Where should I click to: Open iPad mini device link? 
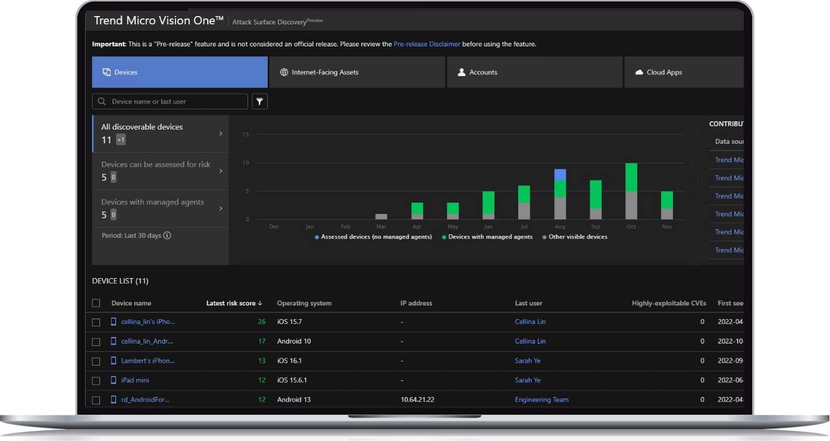point(135,380)
